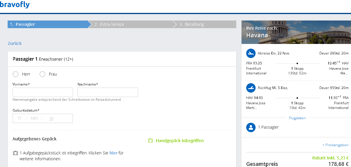
Task: Click the 'Handgepäck inbegriffen' text
Action: (180, 141)
